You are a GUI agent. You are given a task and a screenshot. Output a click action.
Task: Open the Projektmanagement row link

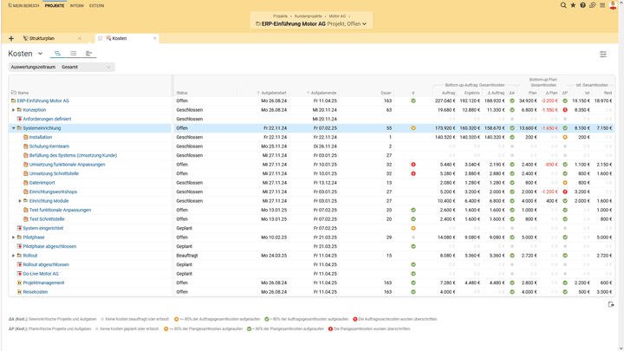click(x=43, y=283)
